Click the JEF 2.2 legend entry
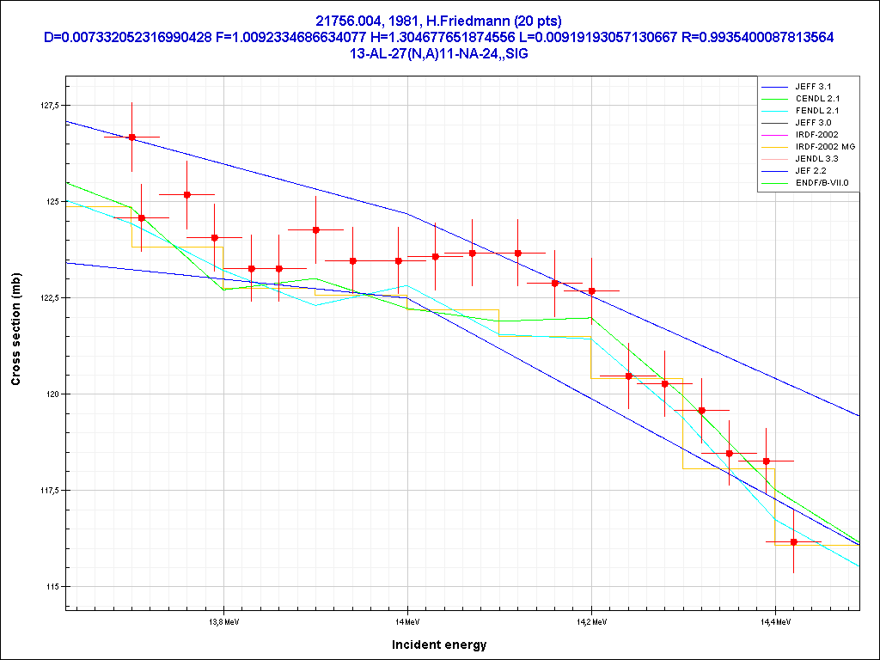This screenshot has width=880, height=660. pos(811,171)
